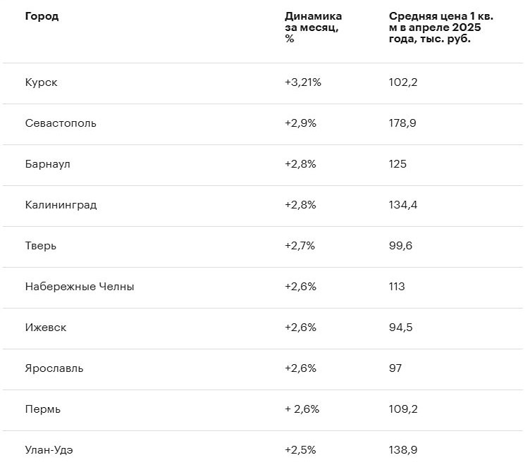This screenshot has height=467, width=530.
Task: Select the 178,9 price for Севастополь
Action: (402, 123)
